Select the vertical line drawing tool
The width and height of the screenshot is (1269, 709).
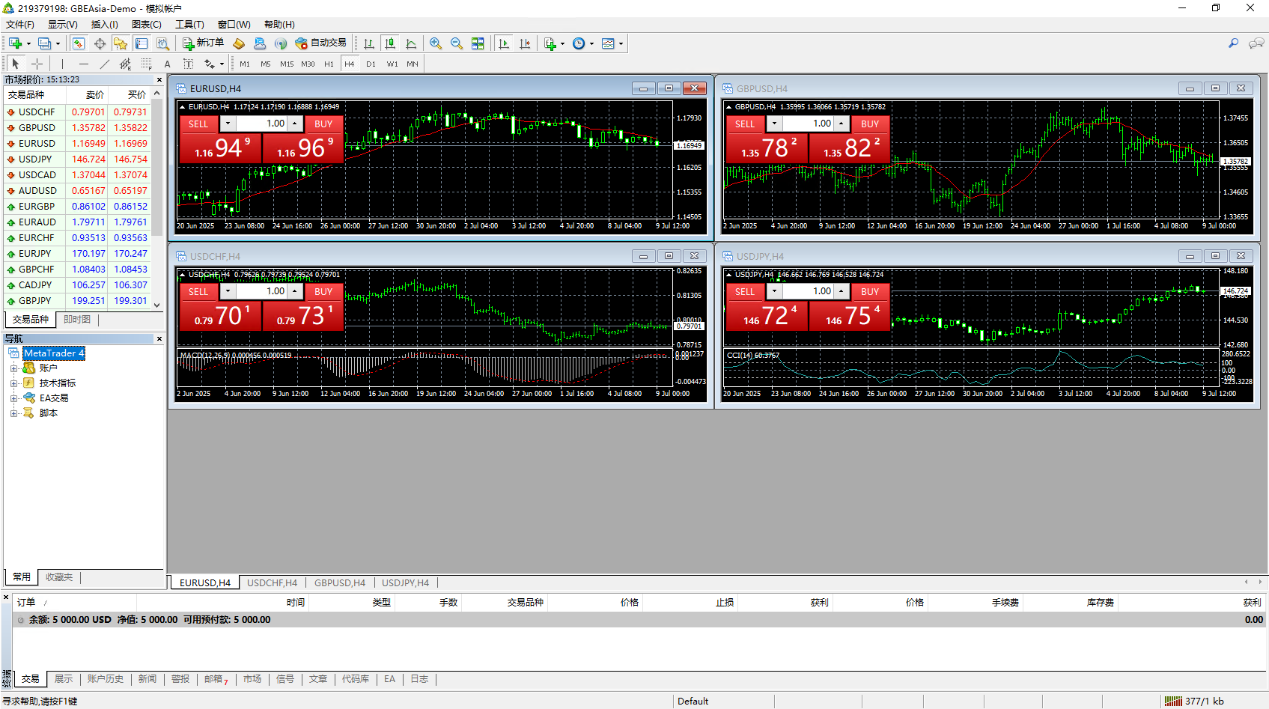[62, 64]
